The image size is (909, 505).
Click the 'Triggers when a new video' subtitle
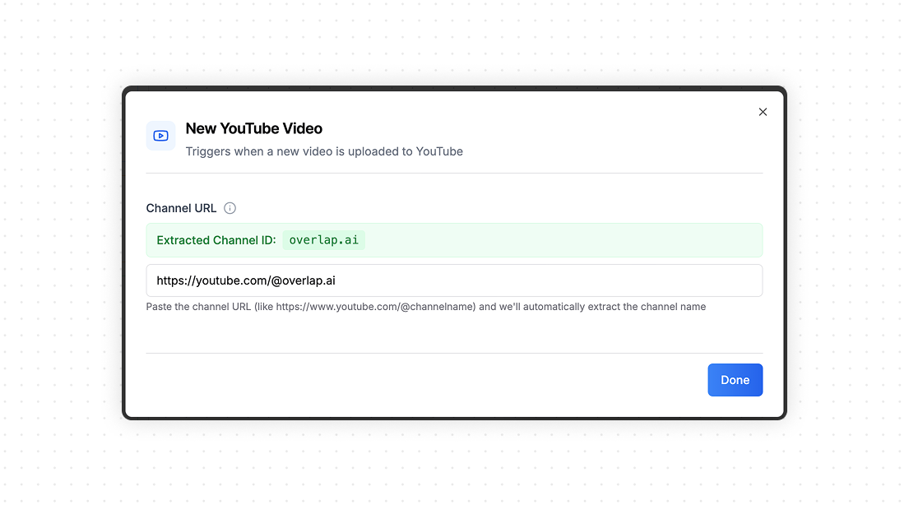coord(324,151)
